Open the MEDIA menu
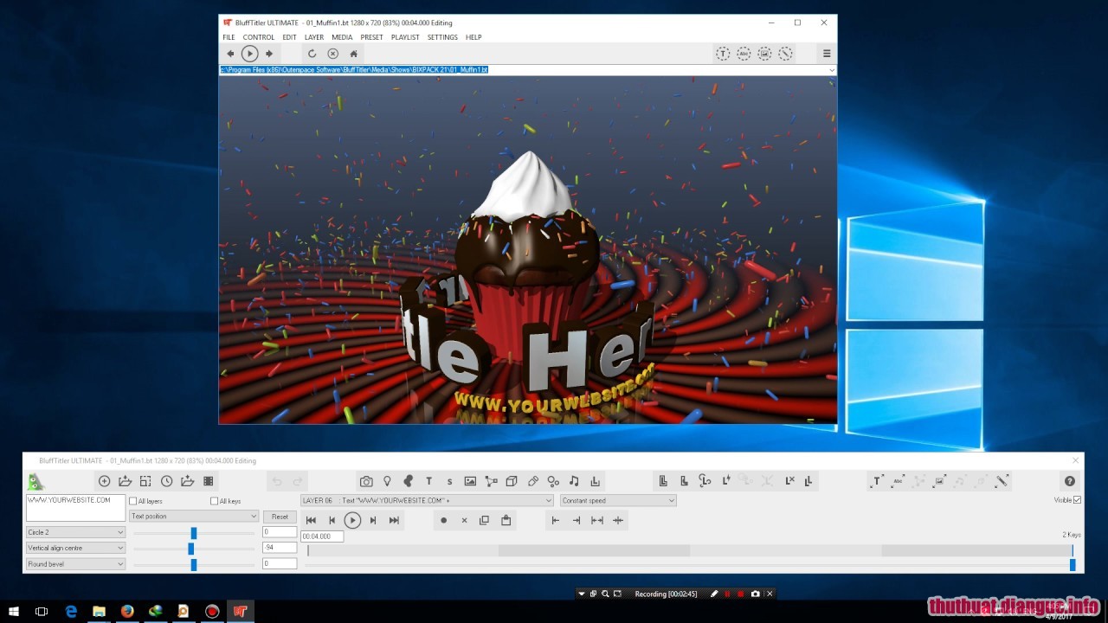This screenshot has width=1108, height=623. (x=342, y=37)
